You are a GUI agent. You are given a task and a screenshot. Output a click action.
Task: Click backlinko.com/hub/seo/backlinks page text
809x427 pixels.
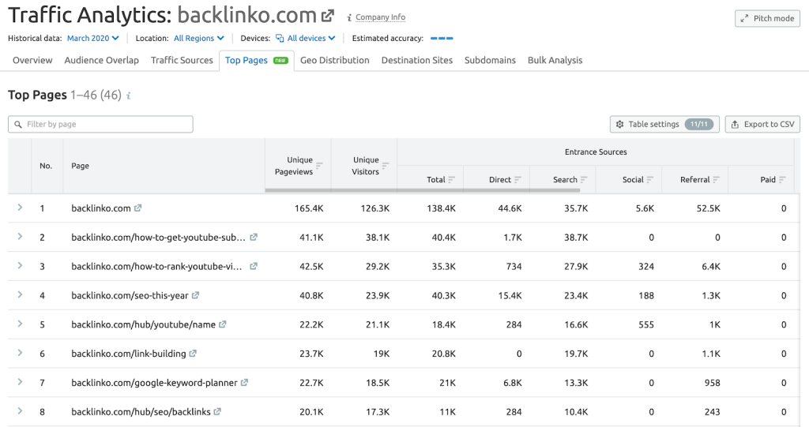[x=141, y=412]
